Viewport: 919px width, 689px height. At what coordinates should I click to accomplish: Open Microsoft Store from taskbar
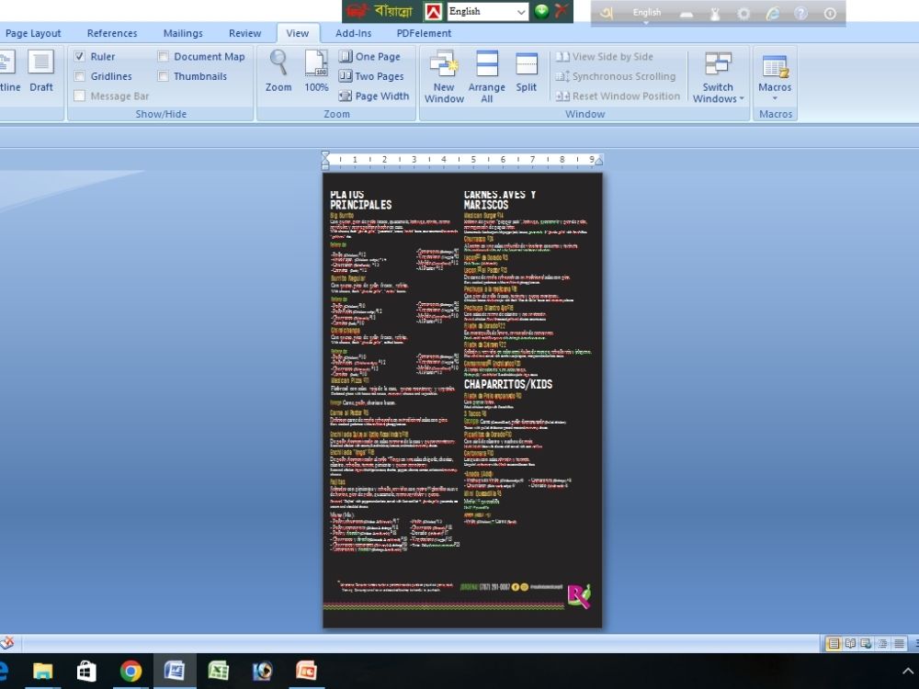tap(86, 671)
